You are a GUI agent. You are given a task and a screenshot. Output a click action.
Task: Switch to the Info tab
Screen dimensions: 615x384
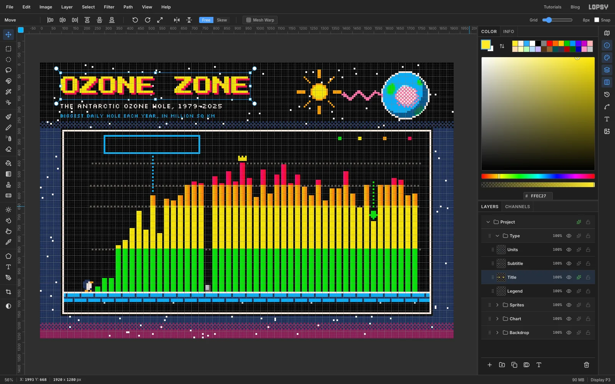click(509, 31)
